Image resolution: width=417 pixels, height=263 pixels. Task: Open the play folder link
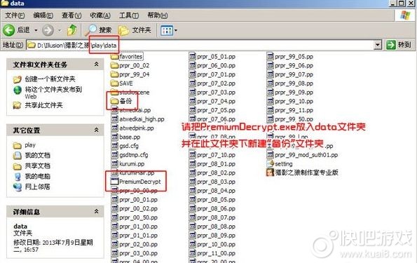pyautogui.click(x=30, y=145)
